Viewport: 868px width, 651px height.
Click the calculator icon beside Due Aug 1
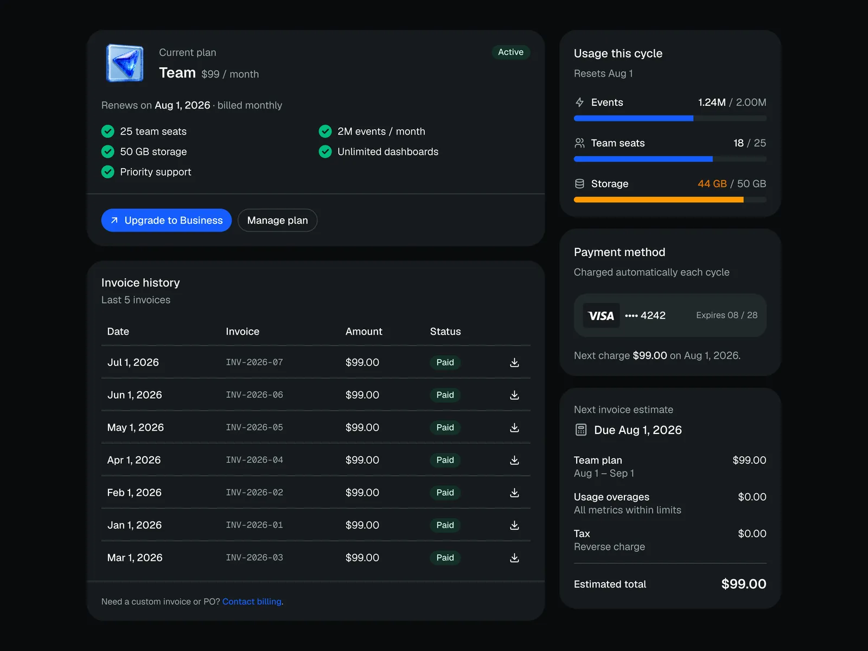point(581,430)
